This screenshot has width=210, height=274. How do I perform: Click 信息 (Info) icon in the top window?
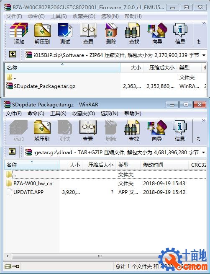(x=180, y=33)
